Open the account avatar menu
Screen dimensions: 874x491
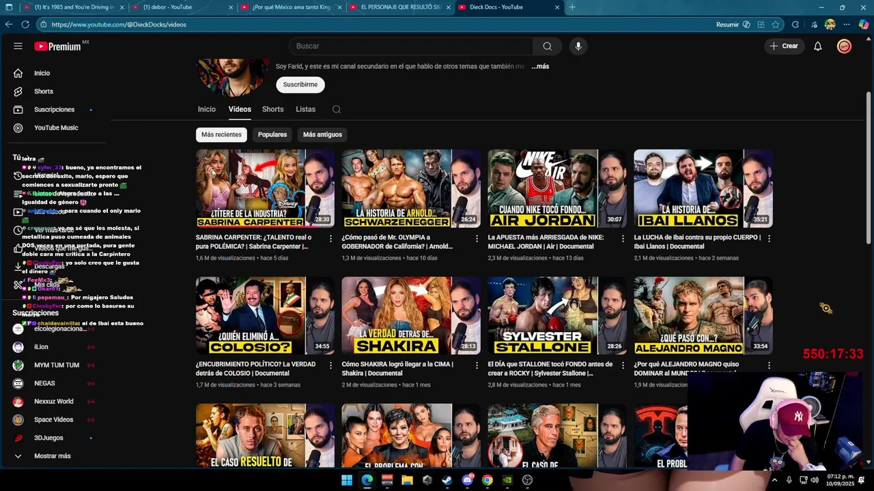(x=844, y=46)
